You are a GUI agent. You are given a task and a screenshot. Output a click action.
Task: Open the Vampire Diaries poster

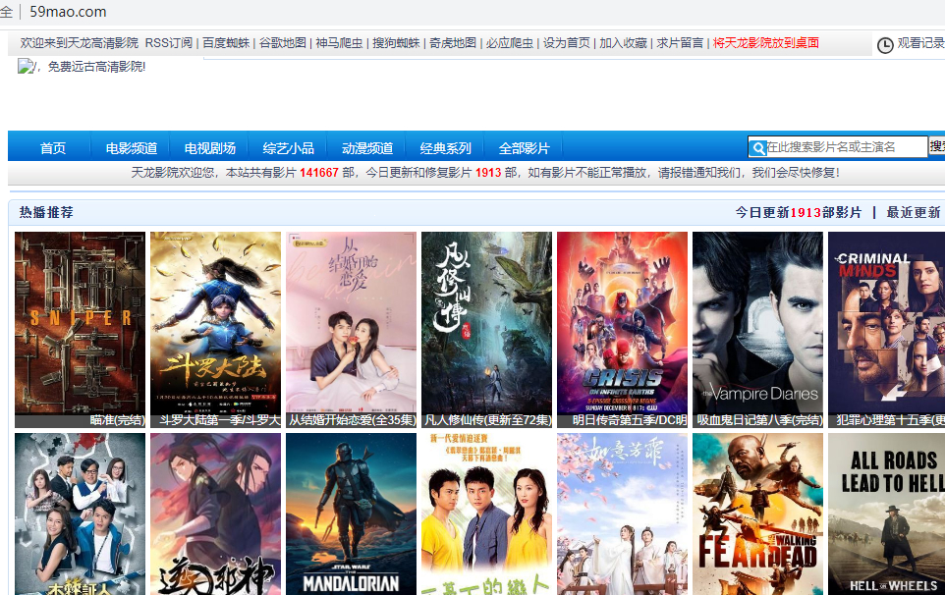point(757,323)
